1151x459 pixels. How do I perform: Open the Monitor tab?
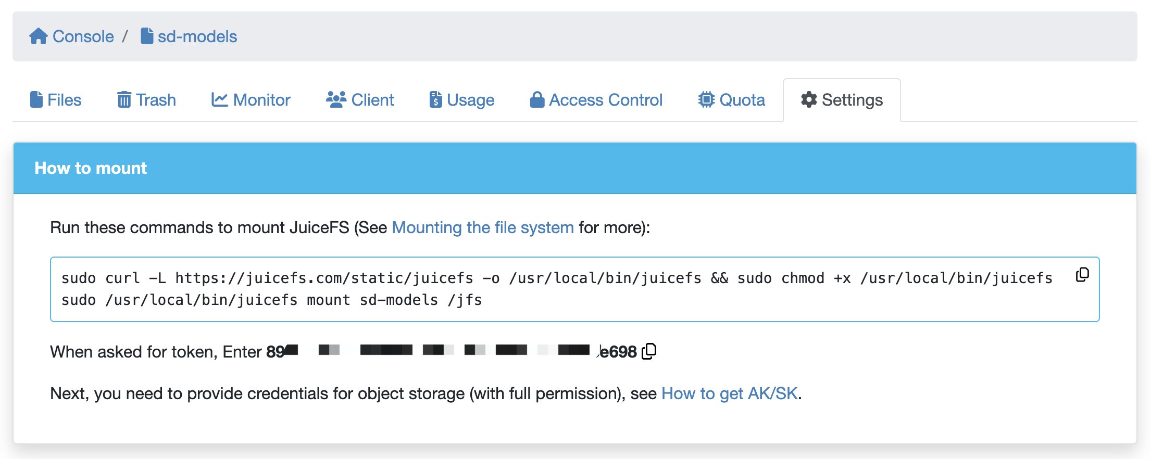tap(251, 99)
